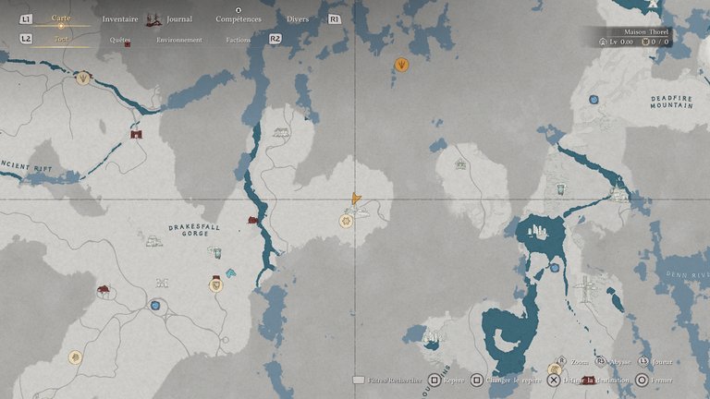Select the windmill tower icon in southeast
The image size is (710, 399).
586,288
